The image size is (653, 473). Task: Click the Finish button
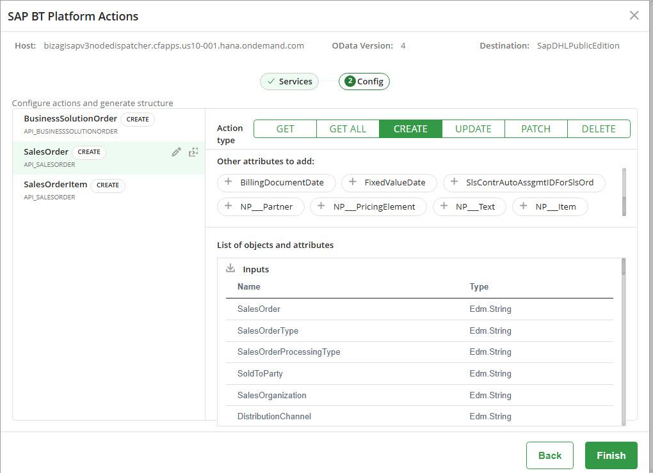pos(611,456)
